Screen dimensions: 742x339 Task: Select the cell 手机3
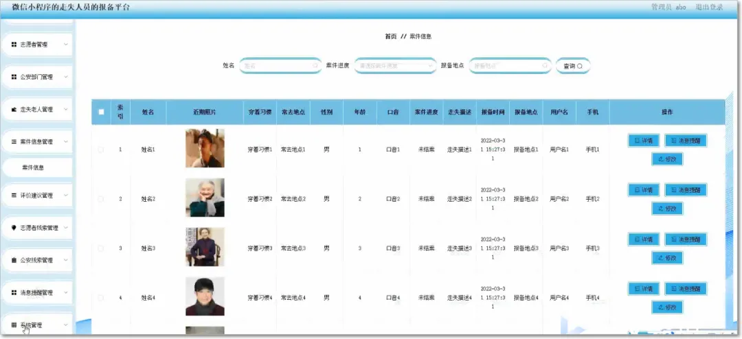coord(592,248)
